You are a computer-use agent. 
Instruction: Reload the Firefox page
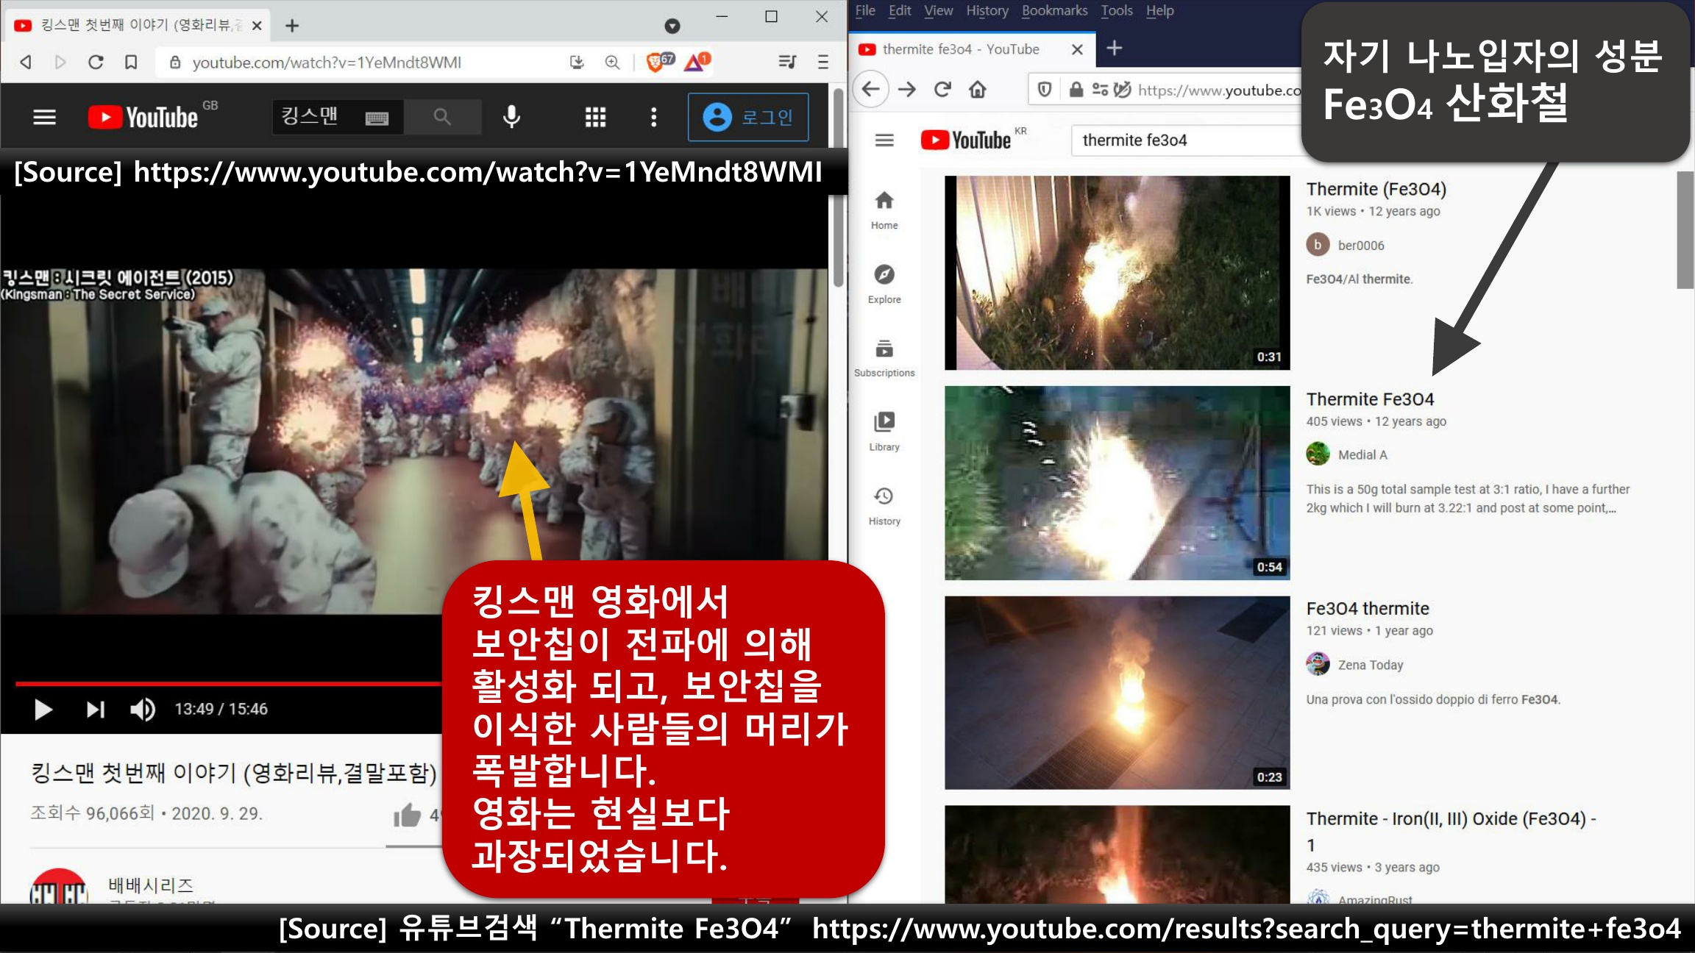(x=942, y=90)
